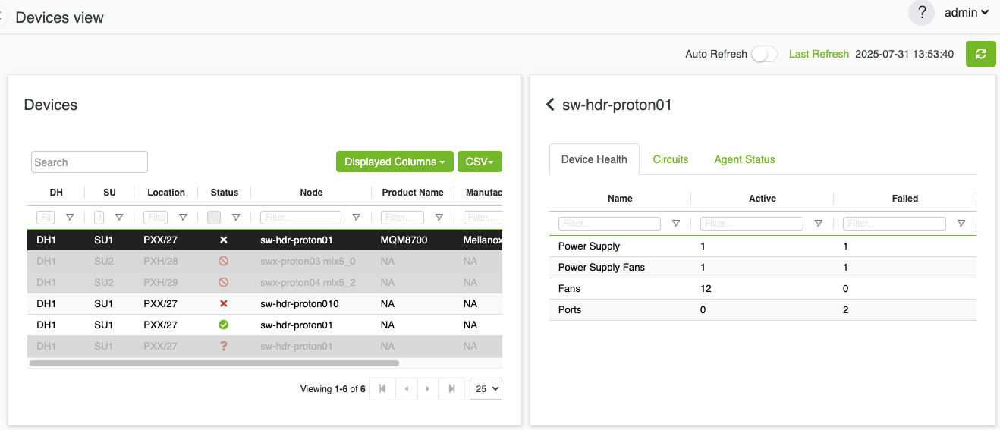Click filter funnel icon for Active column

(x=818, y=224)
